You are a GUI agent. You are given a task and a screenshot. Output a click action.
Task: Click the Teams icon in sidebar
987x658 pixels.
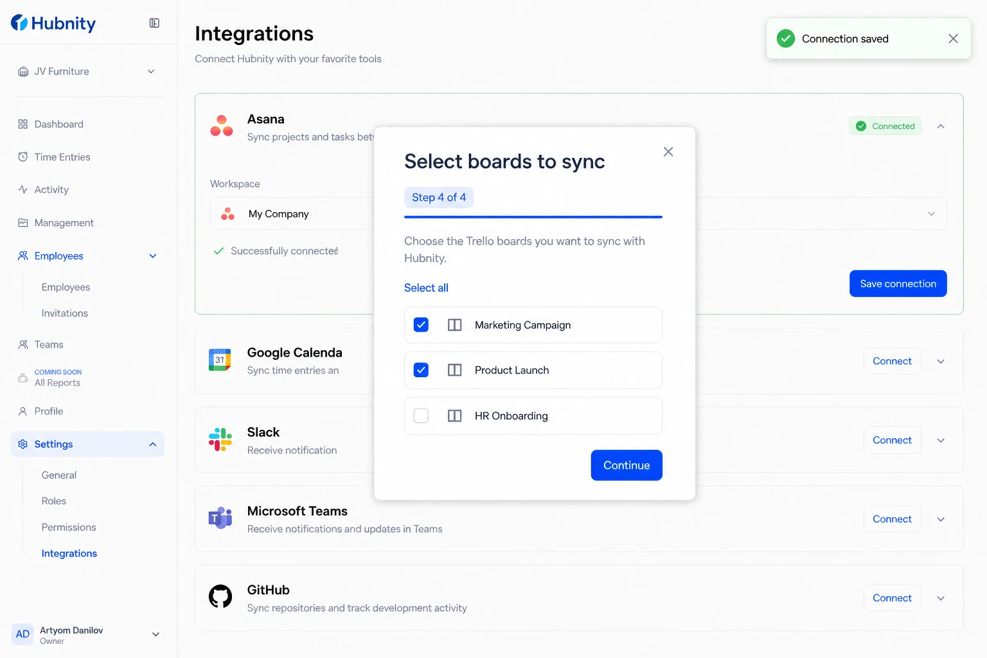23,344
